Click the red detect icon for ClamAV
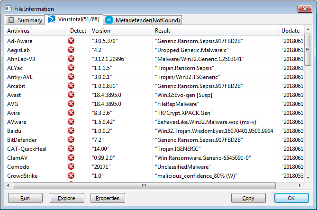This screenshot has width=317, height=210. 71,157
